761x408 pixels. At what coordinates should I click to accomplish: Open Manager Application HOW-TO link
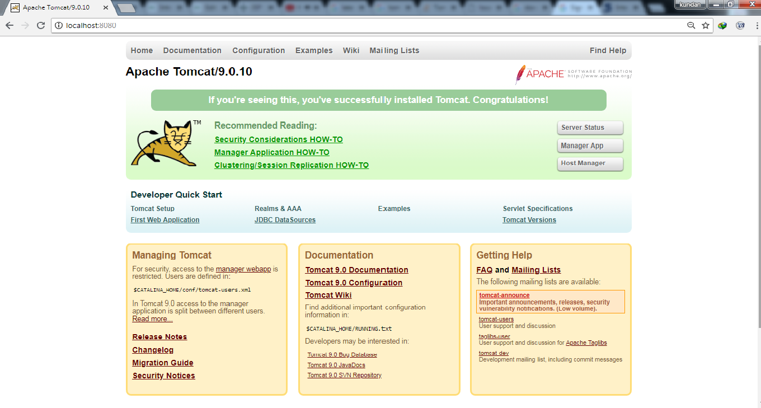point(272,152)
